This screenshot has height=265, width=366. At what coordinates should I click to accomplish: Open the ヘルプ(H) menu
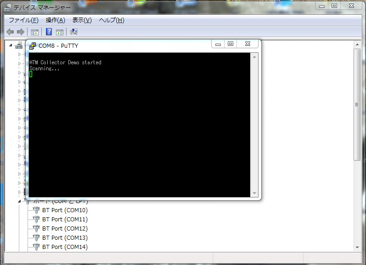pyautogui.click(x=112, y=20)
